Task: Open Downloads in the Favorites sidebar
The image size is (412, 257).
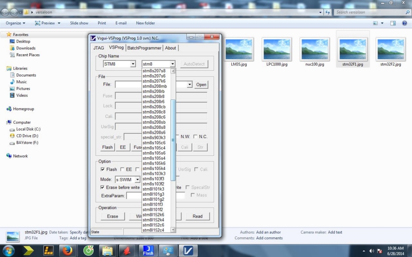Action: point(26,48)
